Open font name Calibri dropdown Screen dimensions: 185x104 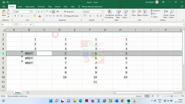(29, 12)
